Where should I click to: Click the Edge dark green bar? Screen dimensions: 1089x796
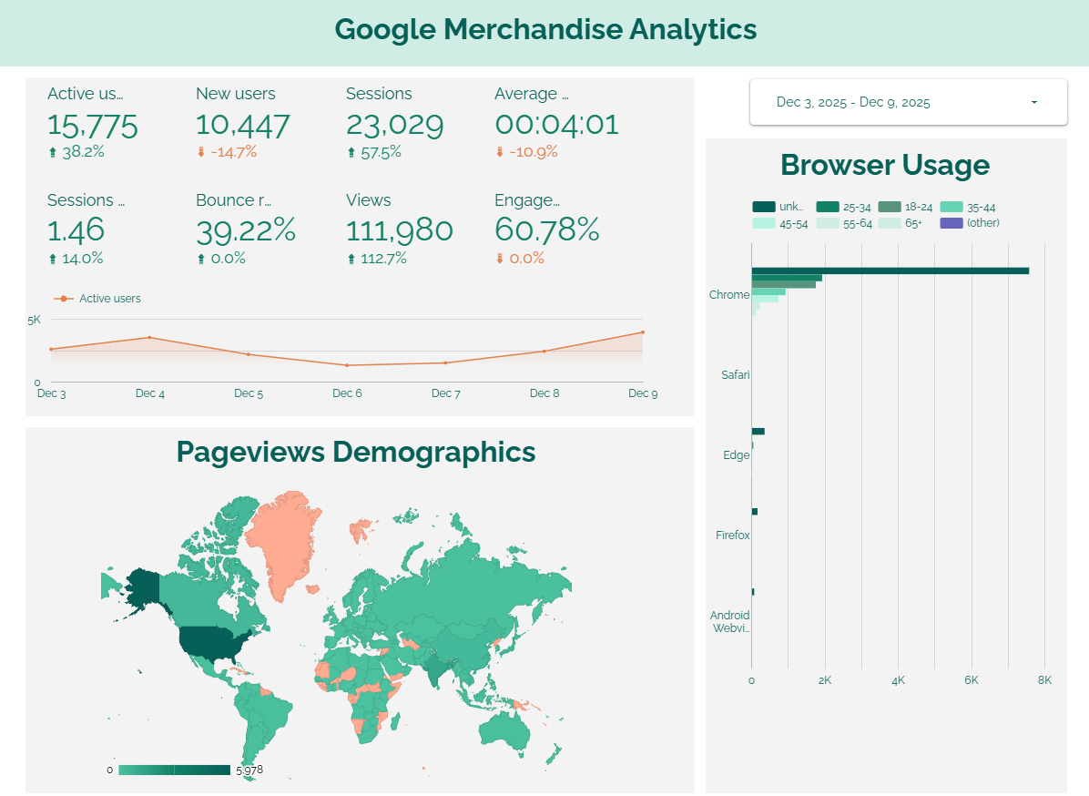coord(758,432)
